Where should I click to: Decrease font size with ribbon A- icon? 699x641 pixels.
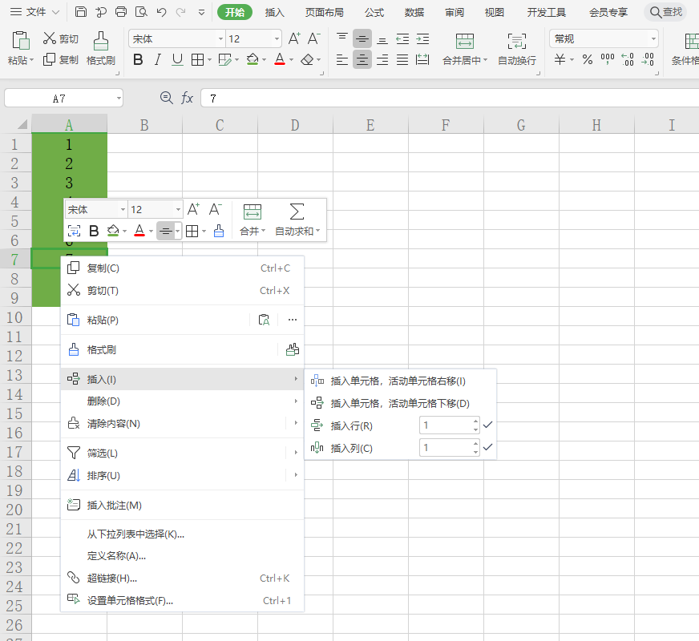pyautogui.click(x=314, y=38)
